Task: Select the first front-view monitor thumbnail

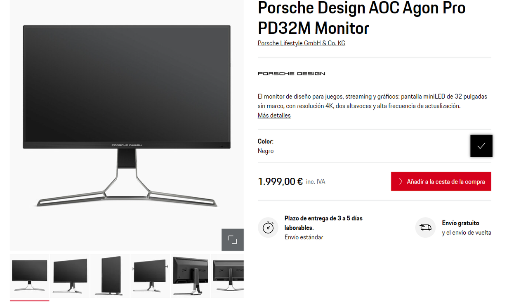Action: (x=29, y=276)
